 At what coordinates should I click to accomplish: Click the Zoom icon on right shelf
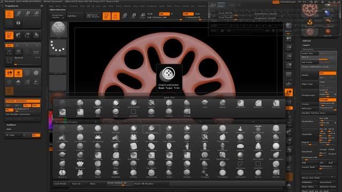tap(289, 48)
